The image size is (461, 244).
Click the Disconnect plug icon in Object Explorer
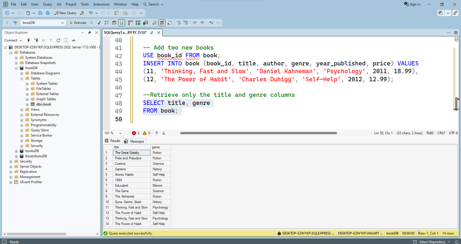(x=36, y=40)
